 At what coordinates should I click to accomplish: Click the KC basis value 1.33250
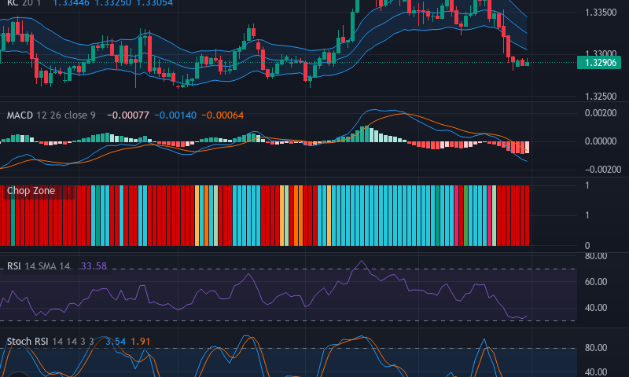pos(113,3)
